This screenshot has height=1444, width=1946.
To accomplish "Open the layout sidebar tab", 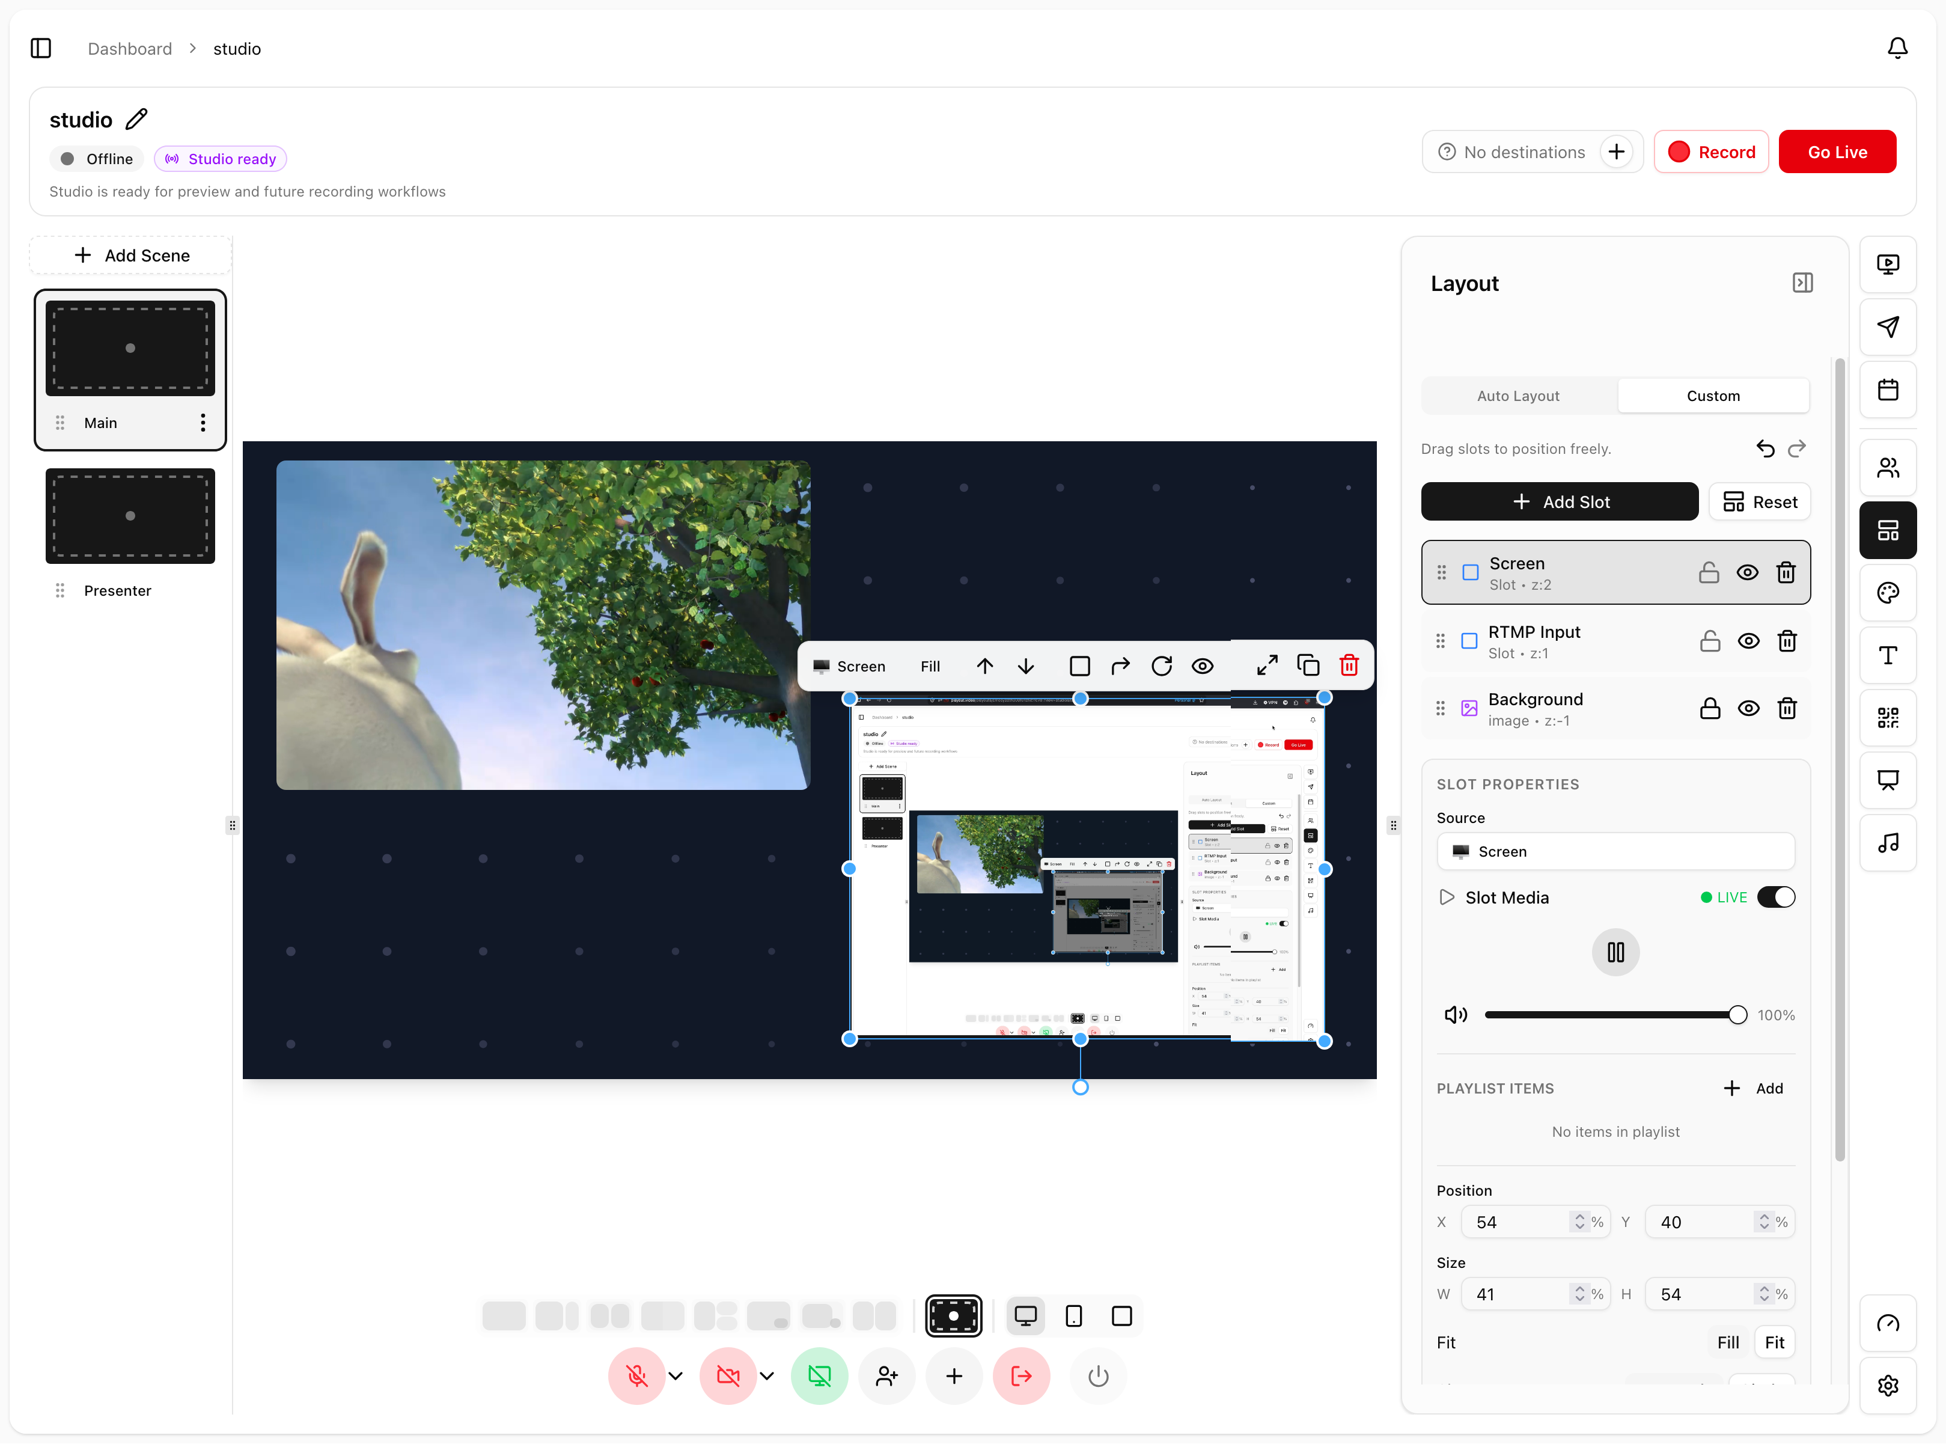I will (1888, 531).
